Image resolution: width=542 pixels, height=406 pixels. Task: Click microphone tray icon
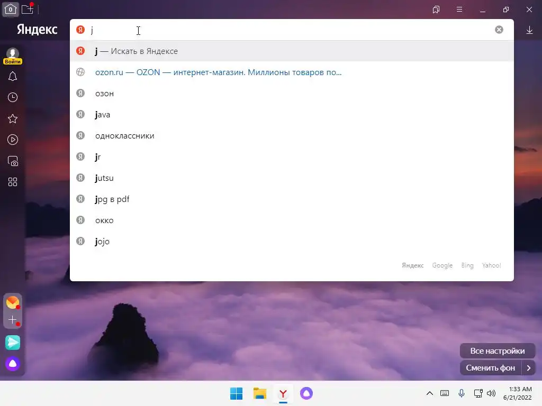coord(462,393)
